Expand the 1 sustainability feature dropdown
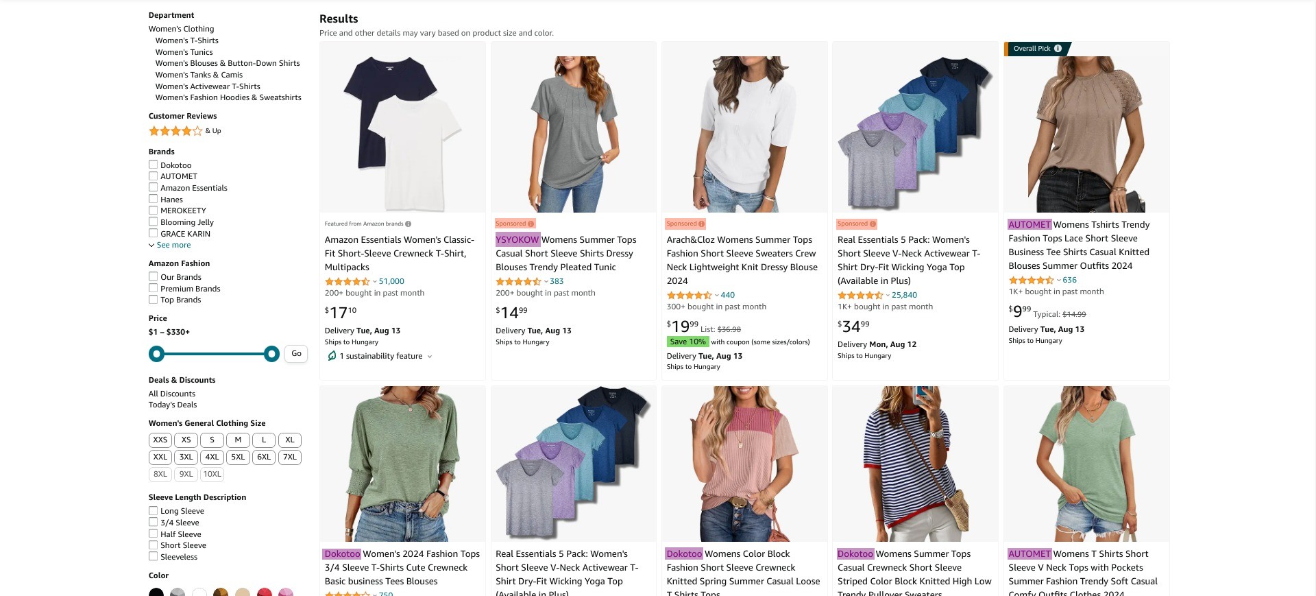Viewport: 1316px width, 596px height. click(x=430, y=357)
